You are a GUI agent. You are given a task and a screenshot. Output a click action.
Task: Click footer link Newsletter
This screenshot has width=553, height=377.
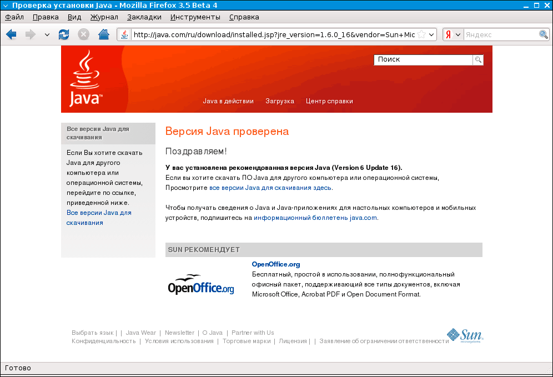point(179,333)
